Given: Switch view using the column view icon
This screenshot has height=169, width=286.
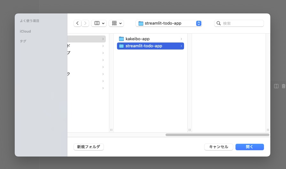Looking at the screenshot, I should coord(97,23).
